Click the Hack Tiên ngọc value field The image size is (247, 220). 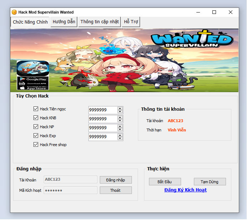[x=103, y=110]
